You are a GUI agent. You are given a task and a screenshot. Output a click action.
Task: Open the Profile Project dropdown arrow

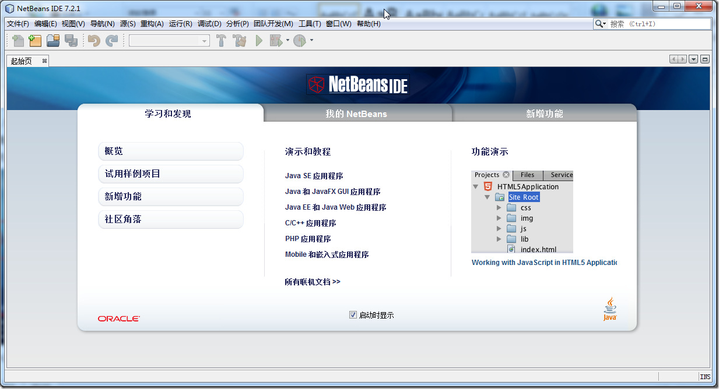point(311,41)
